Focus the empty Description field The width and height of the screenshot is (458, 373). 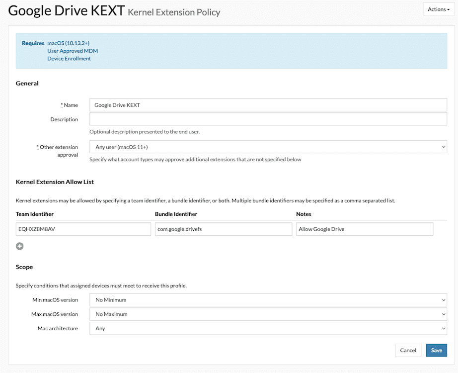point(268,119)
